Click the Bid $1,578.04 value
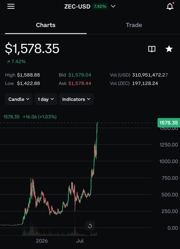 tap(80, 75)
